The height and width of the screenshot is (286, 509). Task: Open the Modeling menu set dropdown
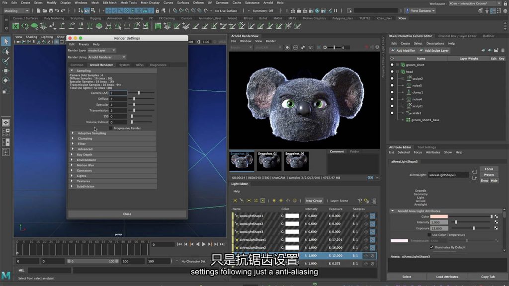click(x=16, y=11)
